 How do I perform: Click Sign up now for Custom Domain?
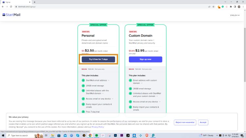[145, 59]
